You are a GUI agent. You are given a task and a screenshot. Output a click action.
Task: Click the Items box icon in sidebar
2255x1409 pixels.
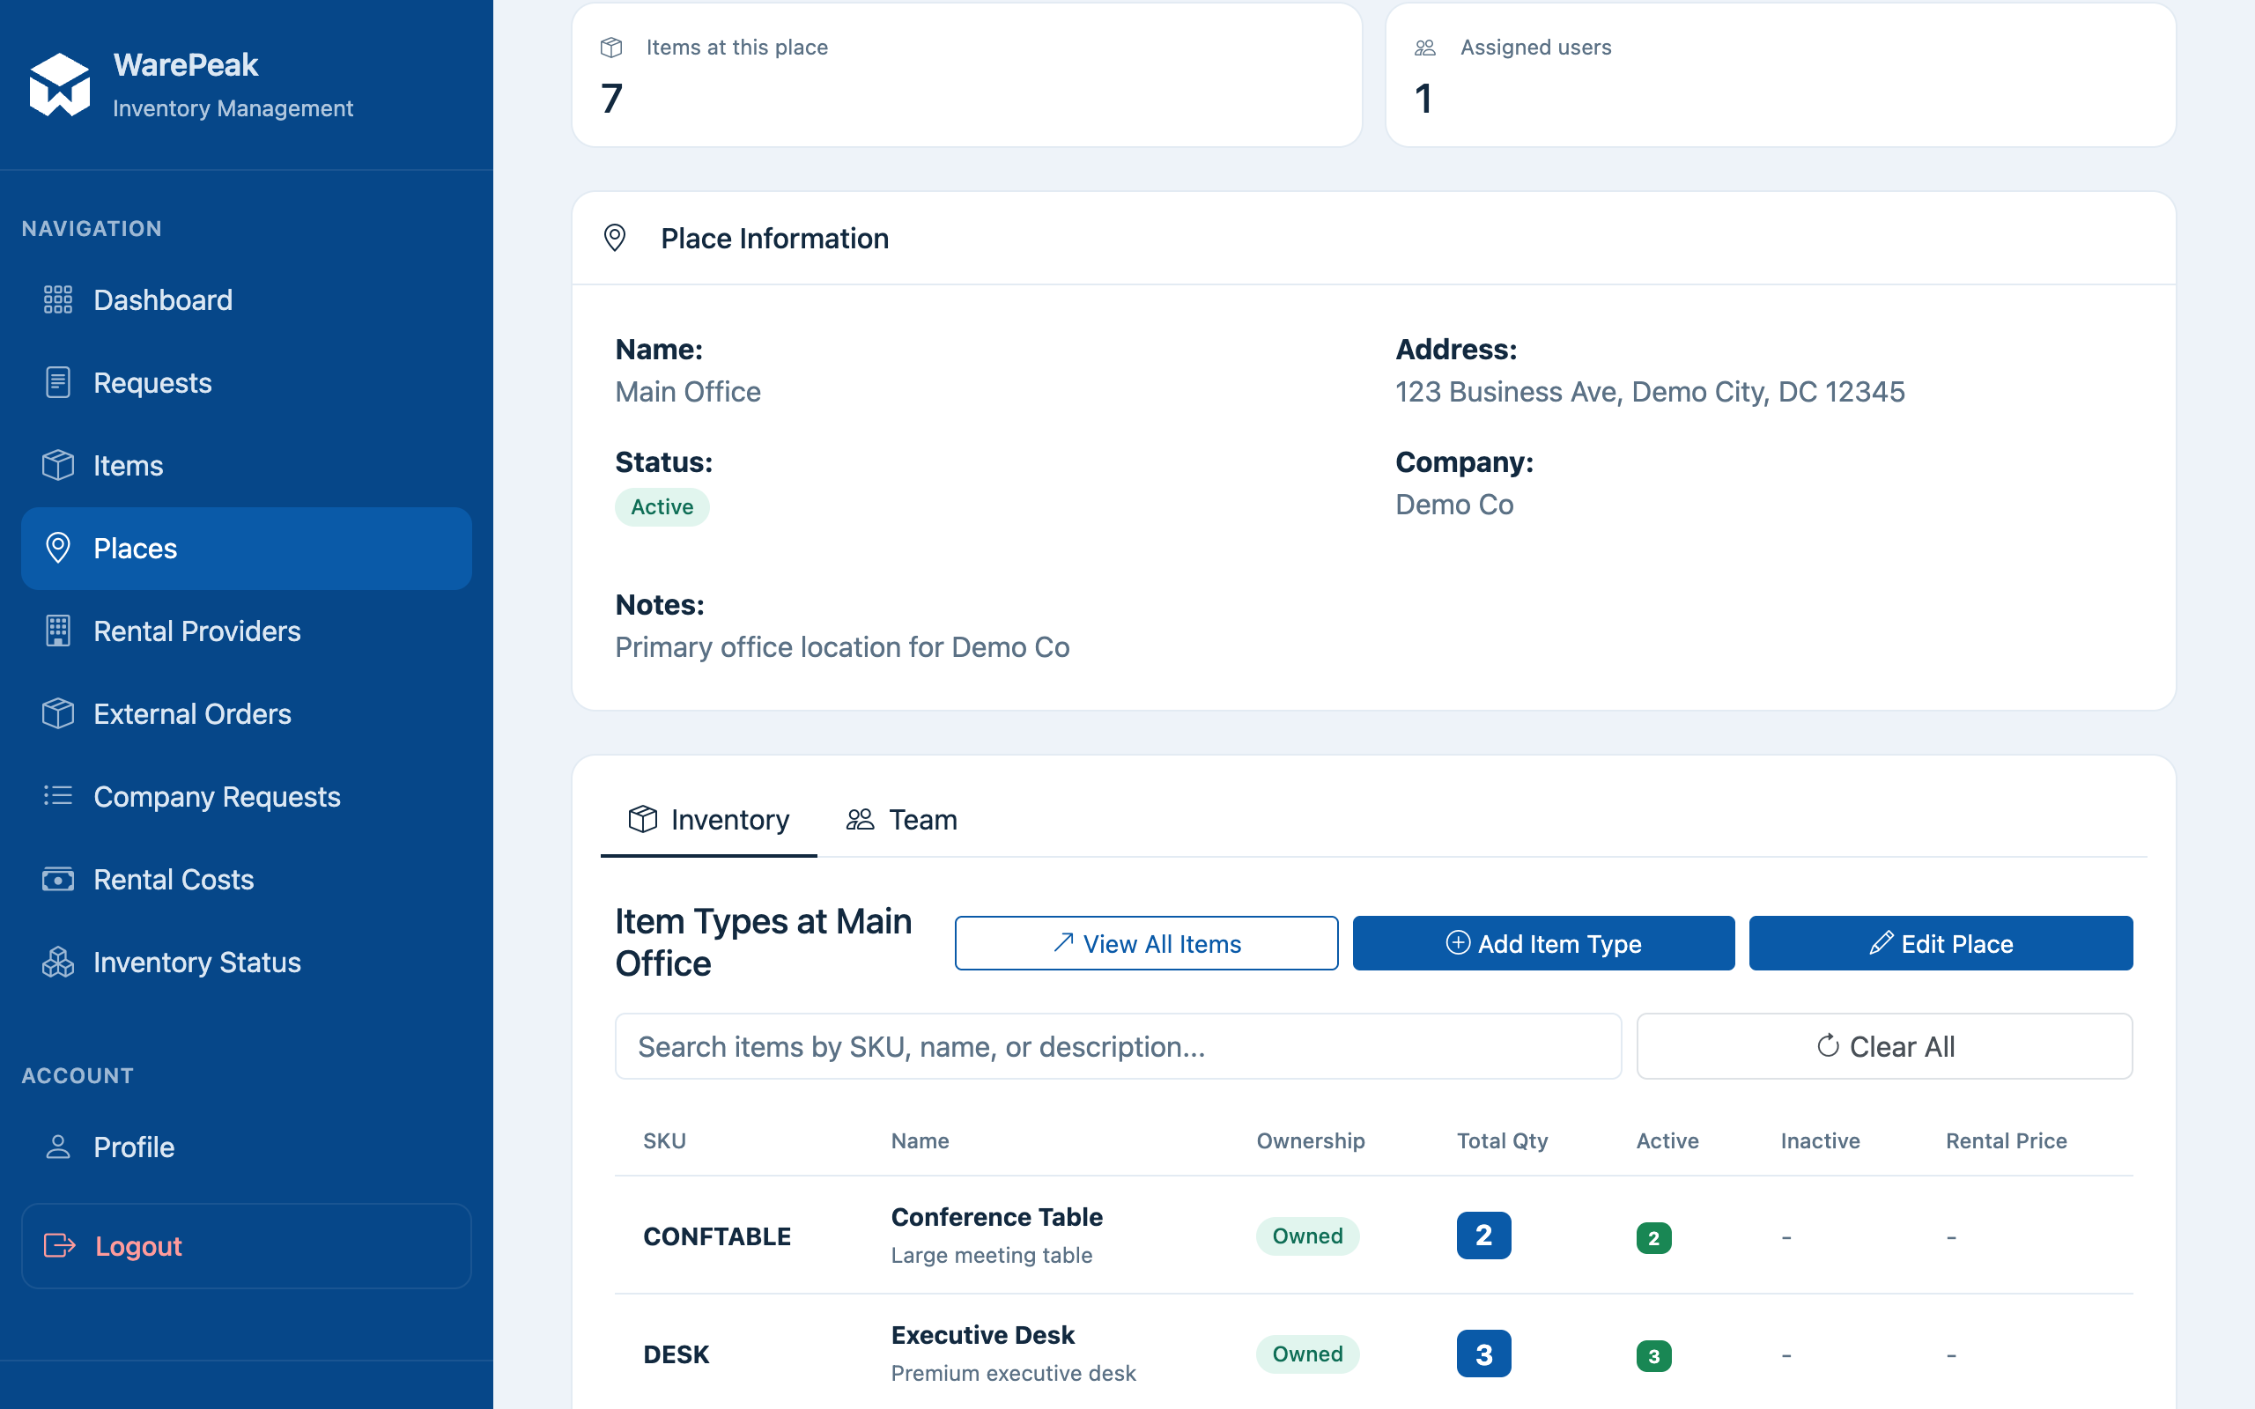click(x=58, y=465)
